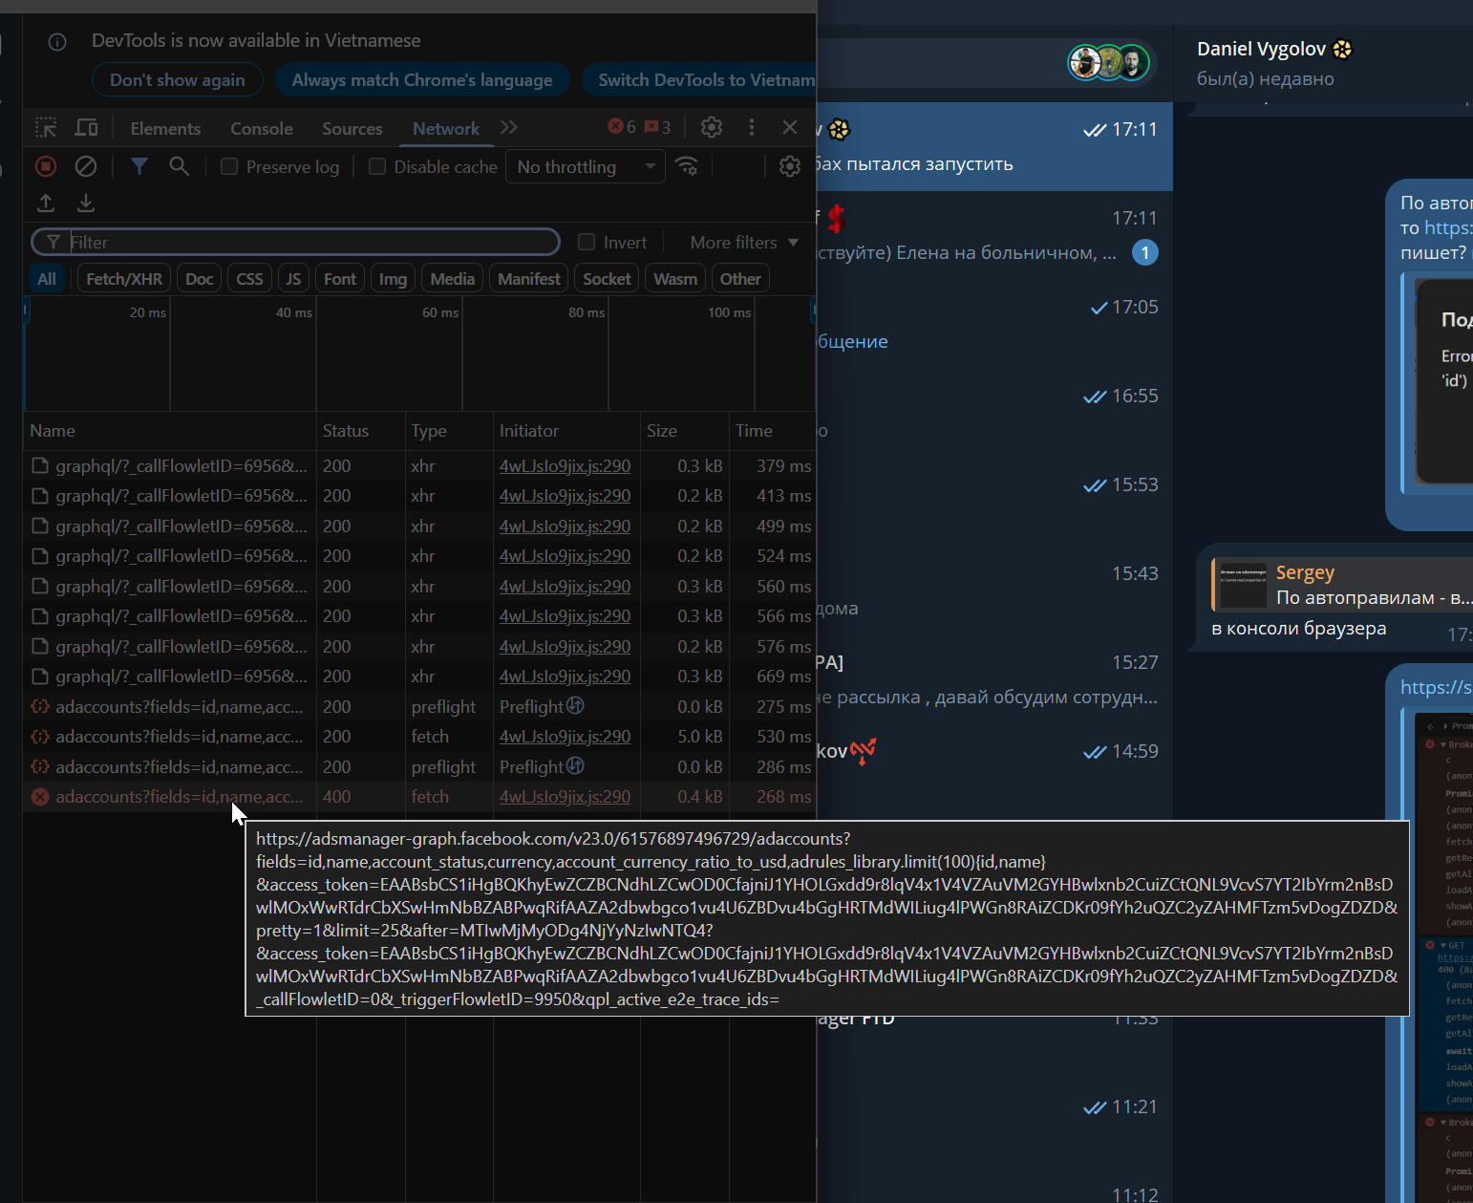Open group avatars in Telegram header
Image resolution: width=1473 pixels, height=1203 pixels.
(x=1108, y=63)
